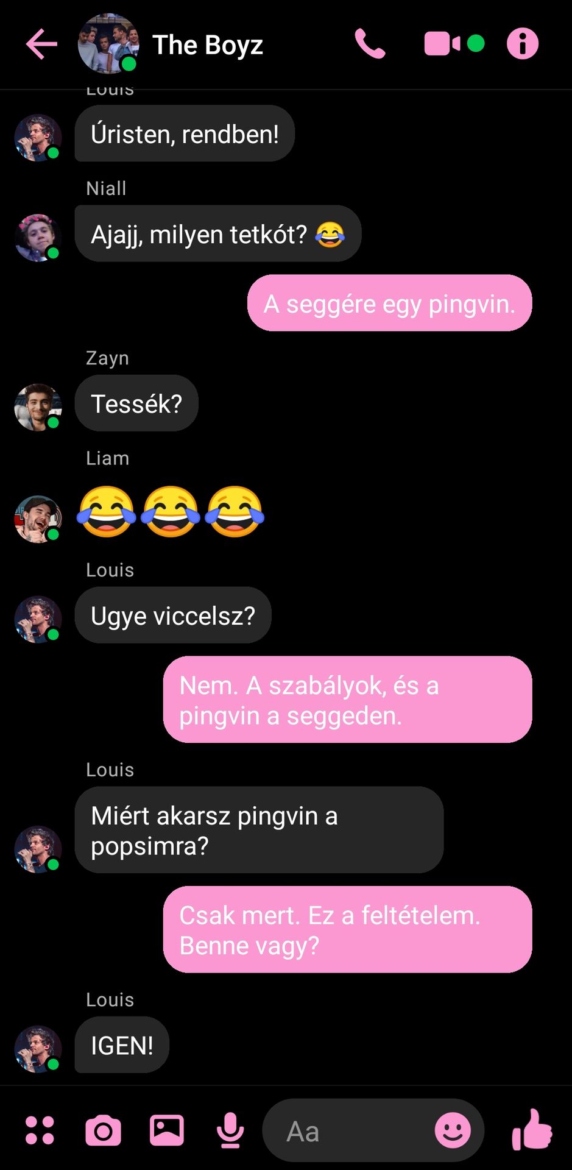Select the "A seggére egy pingvin." message bubble
The width and height of the screenshot is (572, 1170).
(390, 303)
